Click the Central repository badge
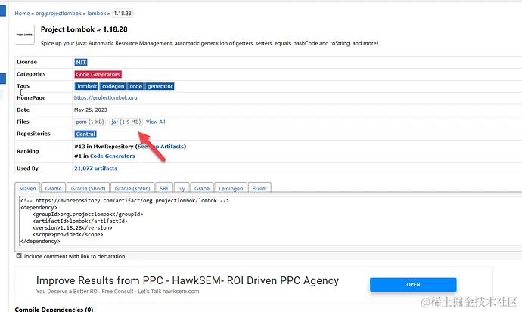The image size is (522, 312). (85, 134)
